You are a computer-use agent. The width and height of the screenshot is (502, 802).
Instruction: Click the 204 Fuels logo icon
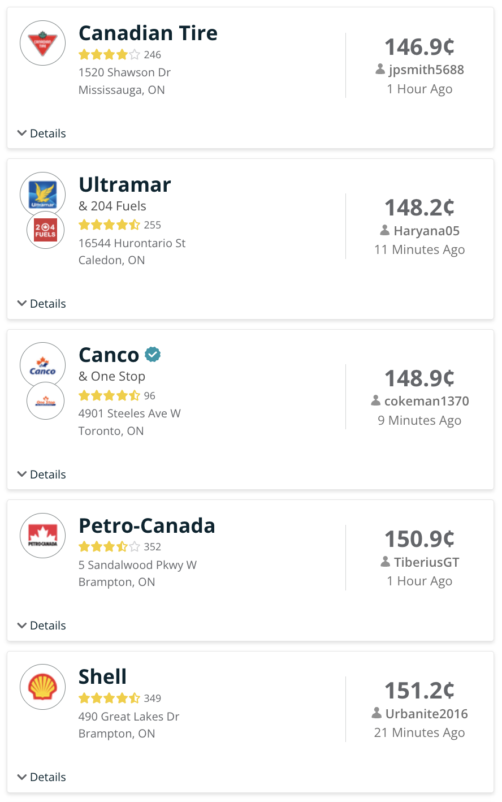click(x=45, y=230)
